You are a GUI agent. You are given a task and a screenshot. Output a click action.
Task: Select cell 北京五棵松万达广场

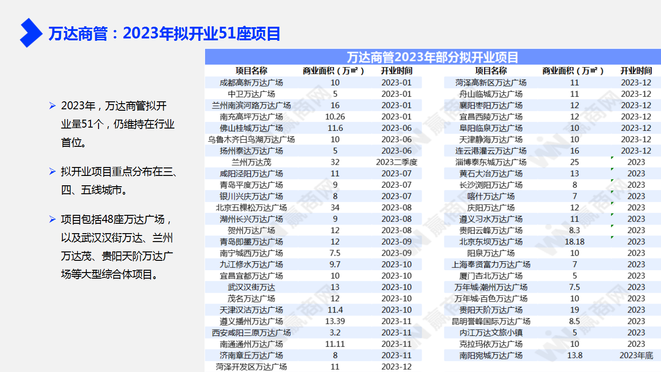tap(251, 208)
